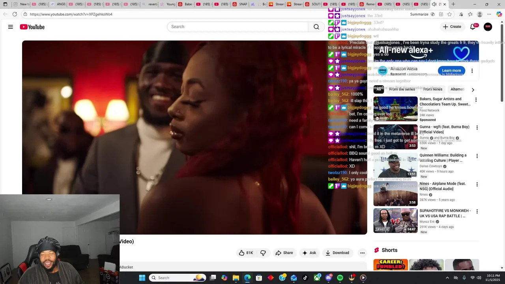
Task: Select the From Nines chip
Action: (433, 89)
